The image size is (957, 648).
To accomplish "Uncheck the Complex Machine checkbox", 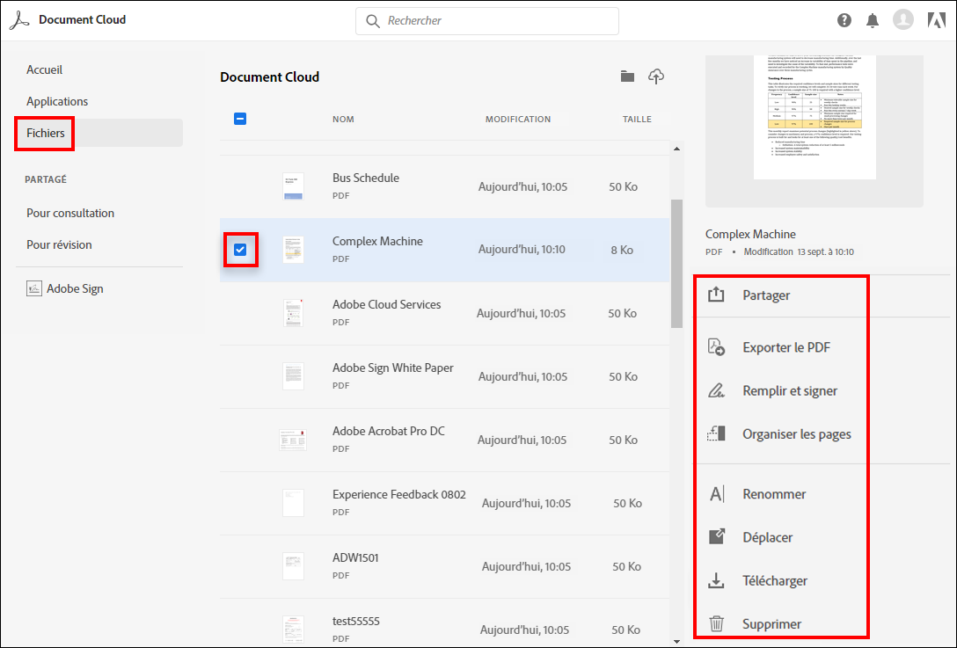I will (x=240, y=249).
